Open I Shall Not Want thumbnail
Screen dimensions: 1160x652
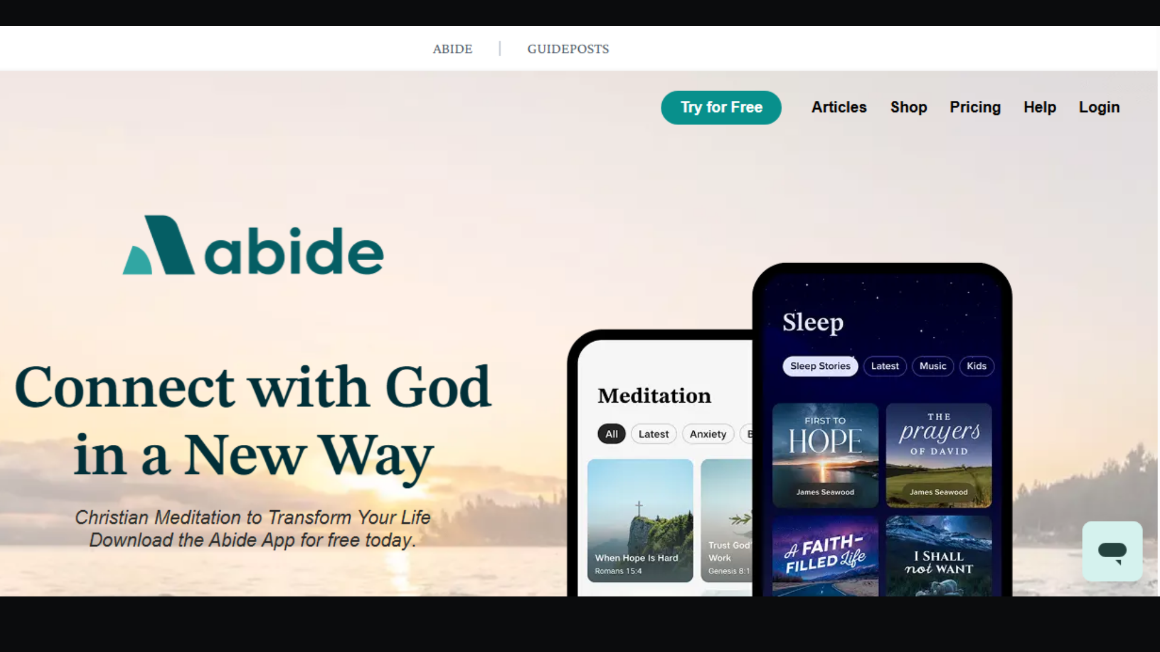938,555
